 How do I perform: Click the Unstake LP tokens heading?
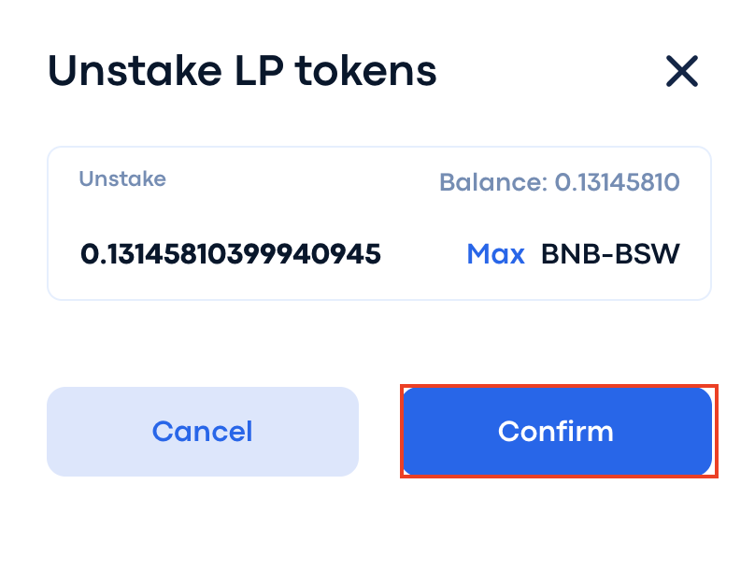coord(242,71)
